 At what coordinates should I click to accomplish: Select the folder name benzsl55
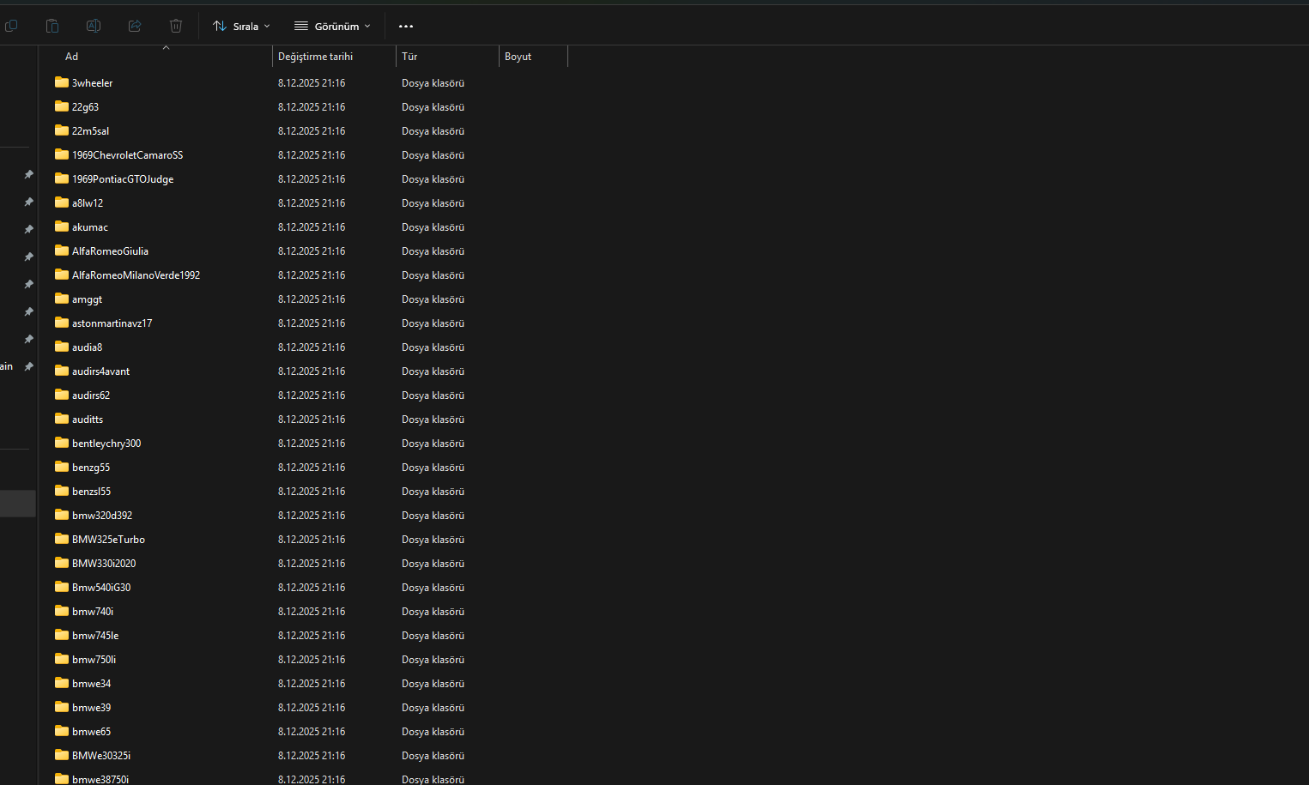91,492
